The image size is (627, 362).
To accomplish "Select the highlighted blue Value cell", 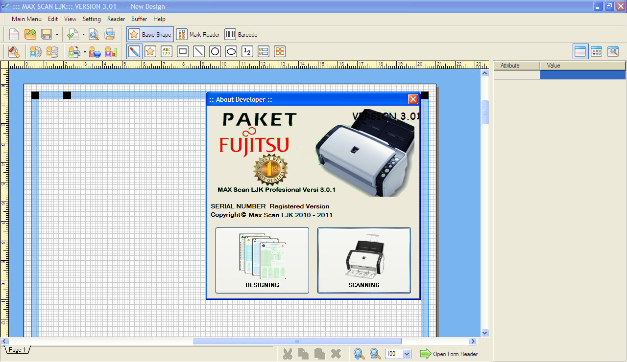I will pyautogui.click(x=583, y=75).
